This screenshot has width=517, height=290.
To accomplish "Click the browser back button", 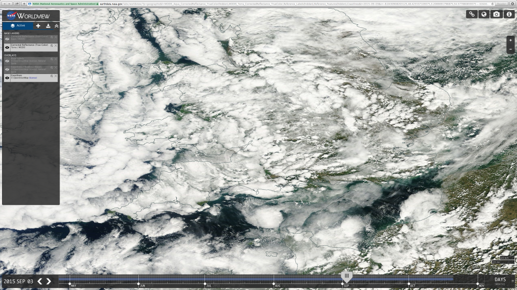I will coord(5,4).
